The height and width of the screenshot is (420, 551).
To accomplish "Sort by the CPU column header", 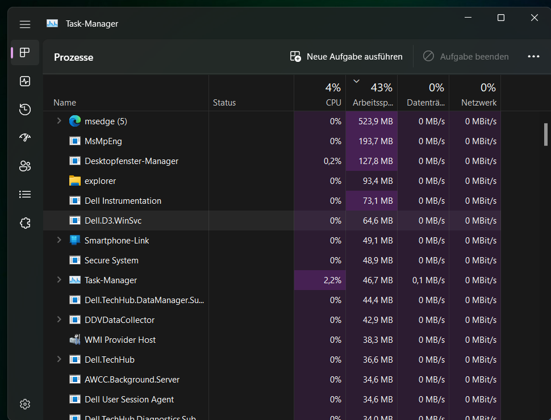I will tap(320, 93).
